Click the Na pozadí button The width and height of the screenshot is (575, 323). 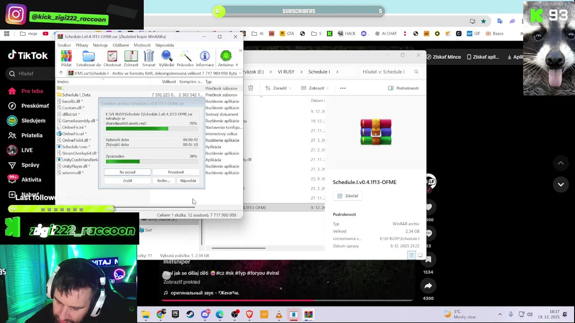click(128, 172)
